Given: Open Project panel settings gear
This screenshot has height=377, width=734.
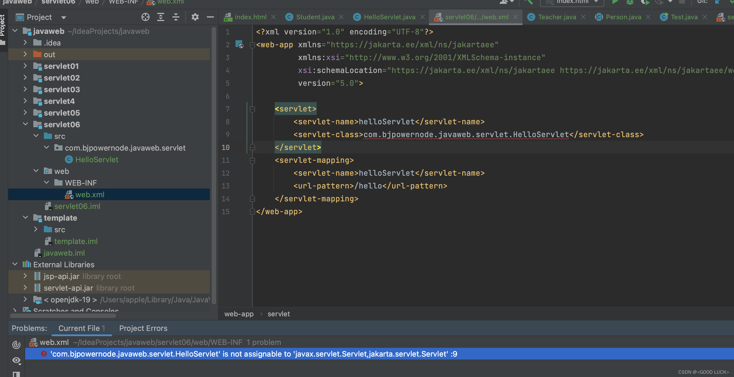Looking at the screenshot, I should (195, 17).
